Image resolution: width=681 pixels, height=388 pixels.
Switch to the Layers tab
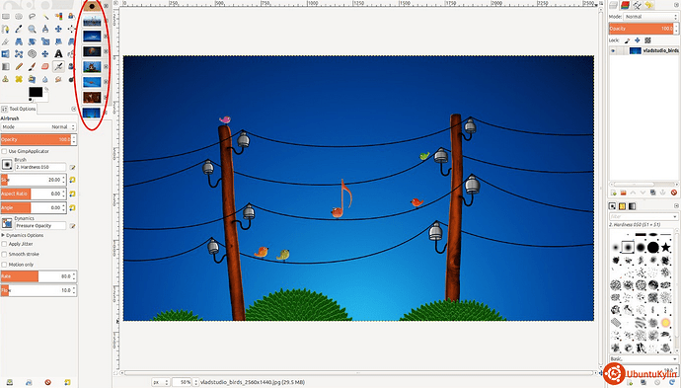(614, 5)
